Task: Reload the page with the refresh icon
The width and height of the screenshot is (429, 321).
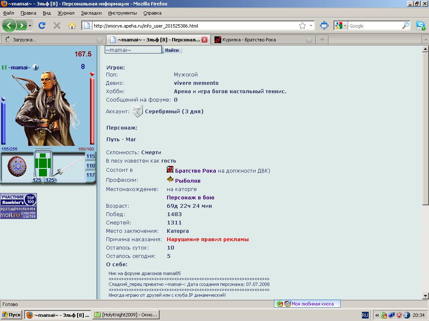Action: [42, 25]
